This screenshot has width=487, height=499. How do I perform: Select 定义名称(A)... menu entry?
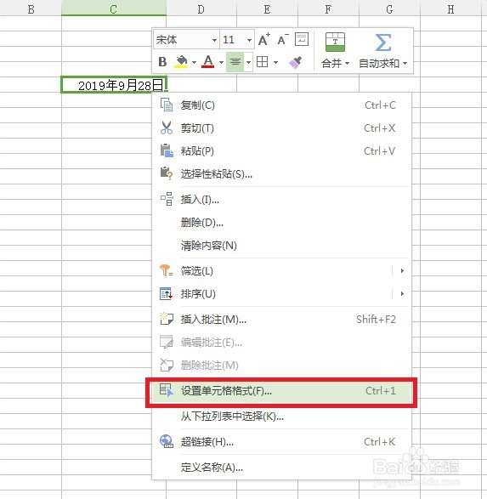281,468
